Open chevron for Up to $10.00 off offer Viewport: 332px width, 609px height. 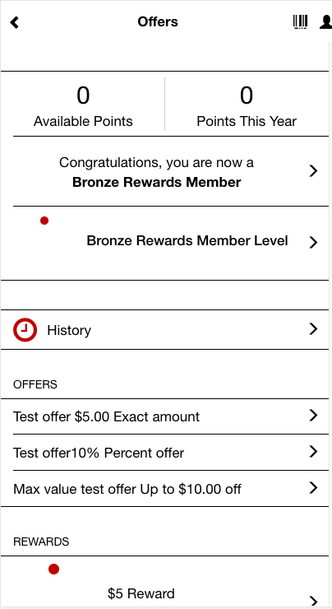point(313,488)
